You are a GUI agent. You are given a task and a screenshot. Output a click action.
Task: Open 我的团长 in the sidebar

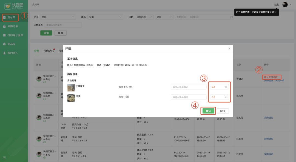pos(12,53)
